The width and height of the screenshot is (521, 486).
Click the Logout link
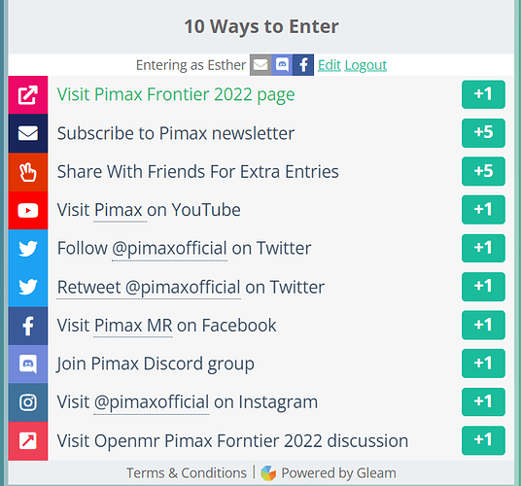(365, 65)
